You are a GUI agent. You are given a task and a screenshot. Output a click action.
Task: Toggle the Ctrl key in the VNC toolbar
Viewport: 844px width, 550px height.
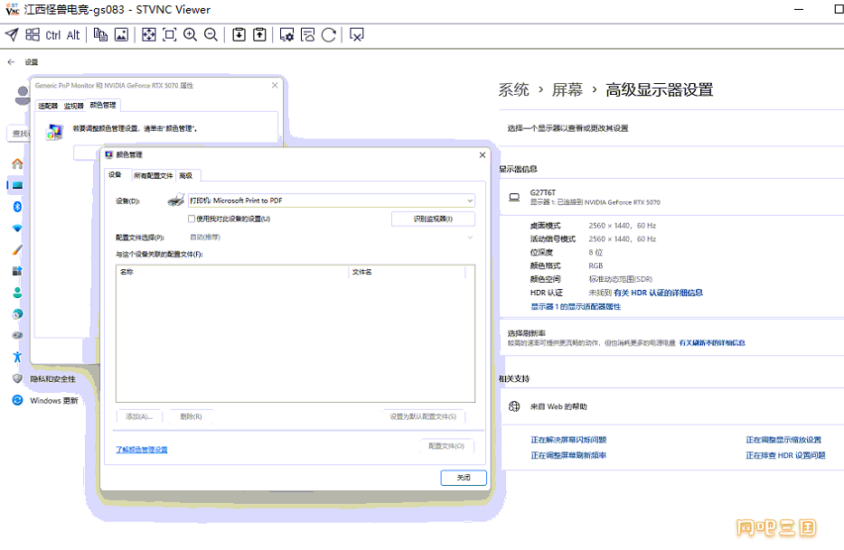tap(52, 35)
